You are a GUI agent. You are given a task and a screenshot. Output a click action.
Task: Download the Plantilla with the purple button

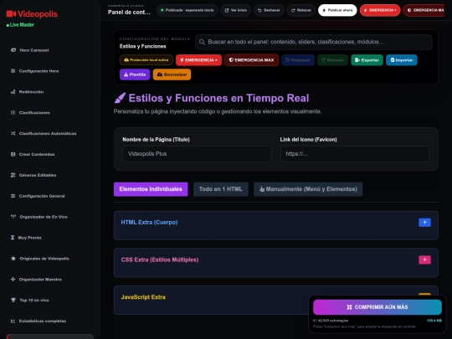click(x=135, y=74)
